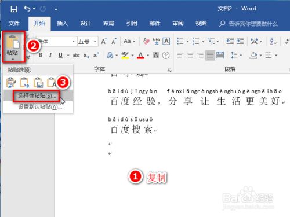Open the borders button

[269, 56]
